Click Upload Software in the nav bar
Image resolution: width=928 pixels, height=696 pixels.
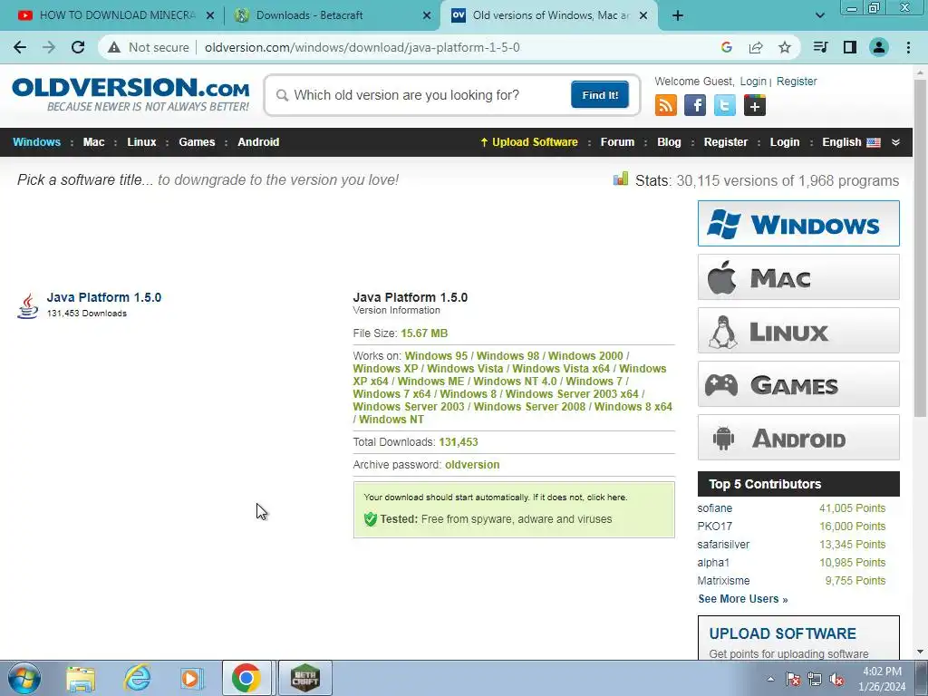[528, 142]
